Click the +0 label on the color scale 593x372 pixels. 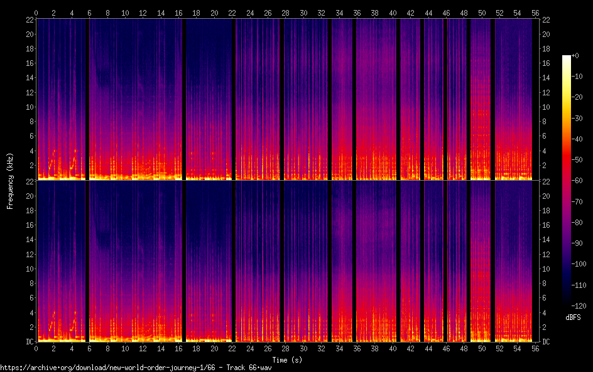[575, 56]
